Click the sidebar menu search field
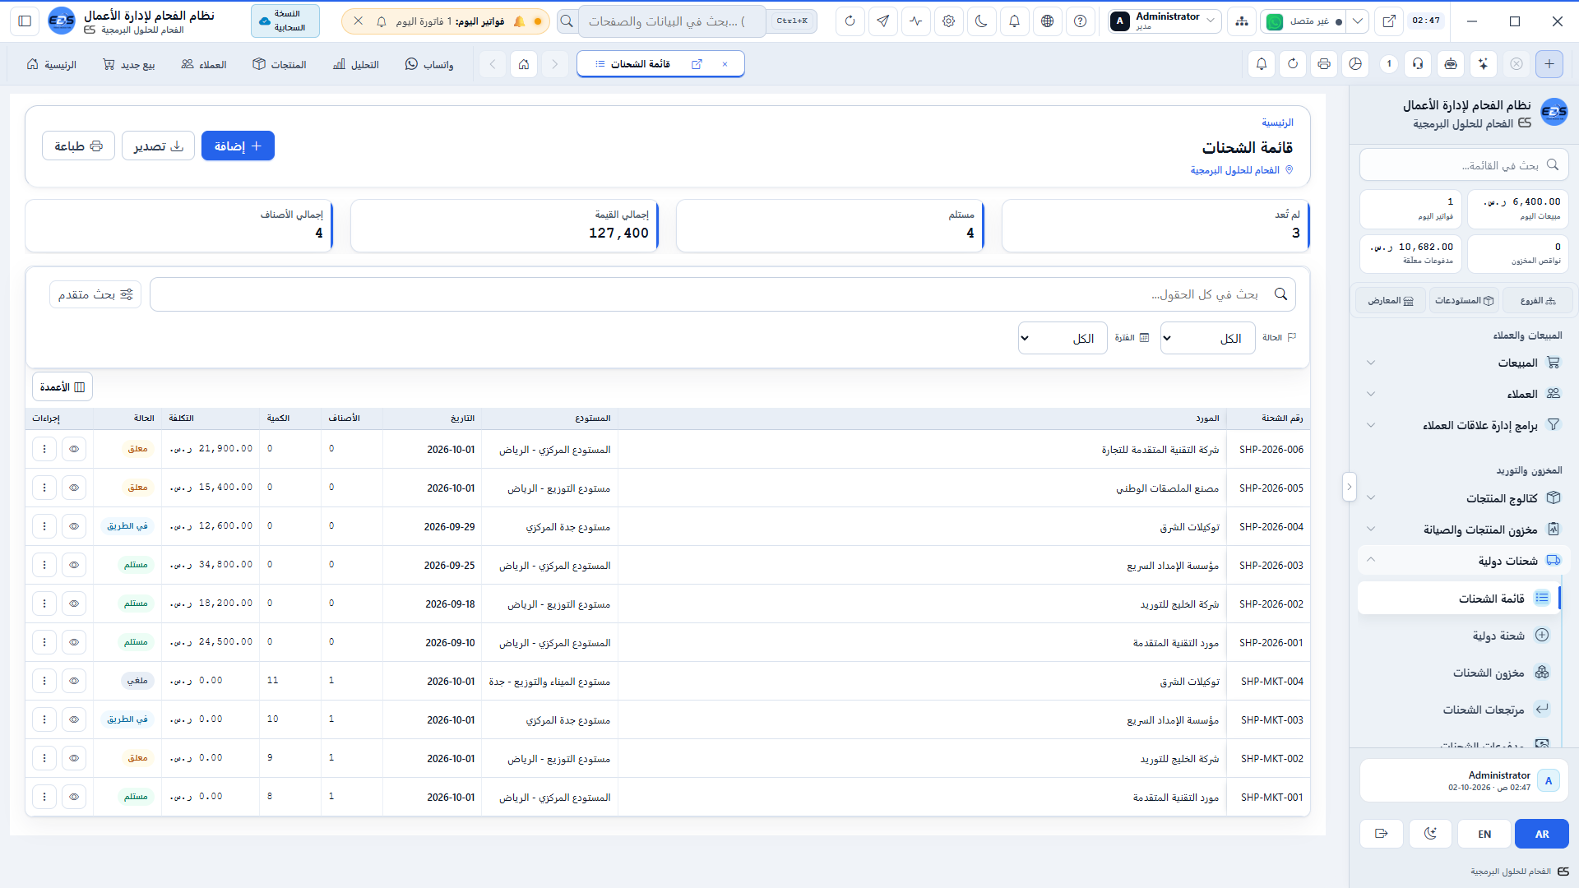This screenshot has width=1579, height=888. click(x=1464, y=165)
